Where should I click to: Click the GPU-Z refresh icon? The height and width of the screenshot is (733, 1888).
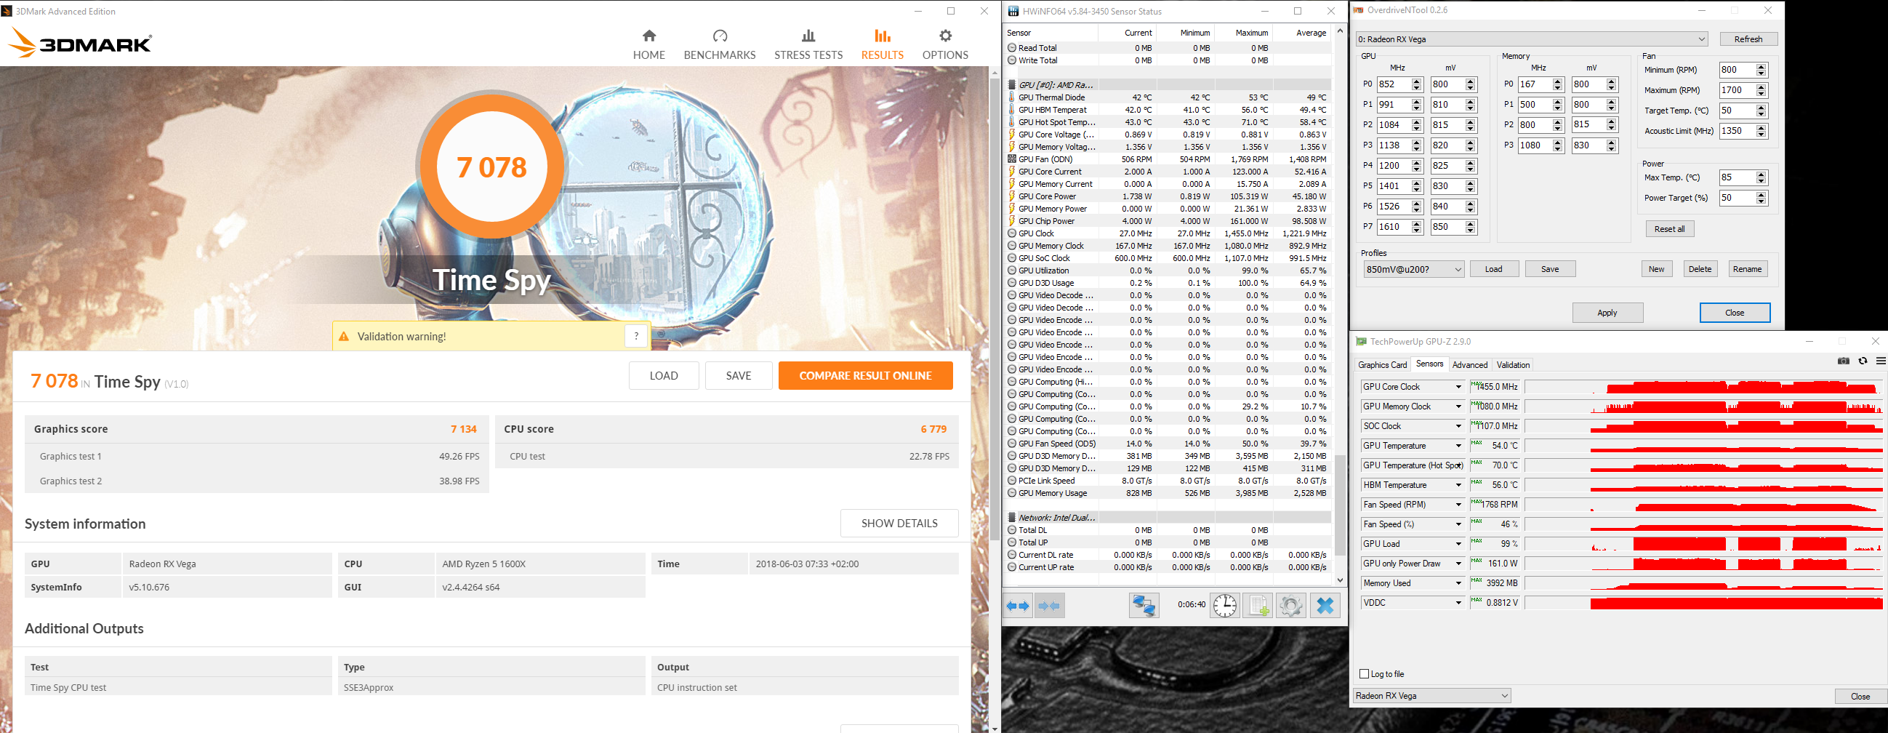click(1863, 361)
